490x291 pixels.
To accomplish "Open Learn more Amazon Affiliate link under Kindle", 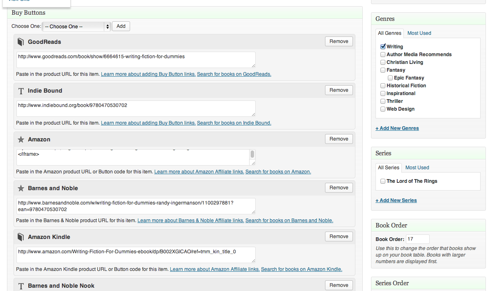I will [x=215, y=269].
